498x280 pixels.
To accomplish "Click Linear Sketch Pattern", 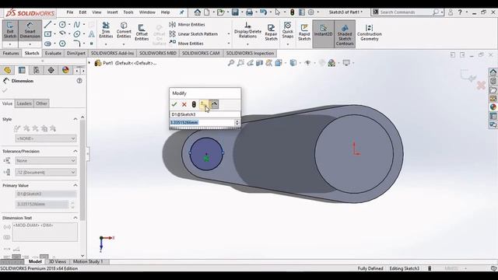I will (x=194, y=33).
